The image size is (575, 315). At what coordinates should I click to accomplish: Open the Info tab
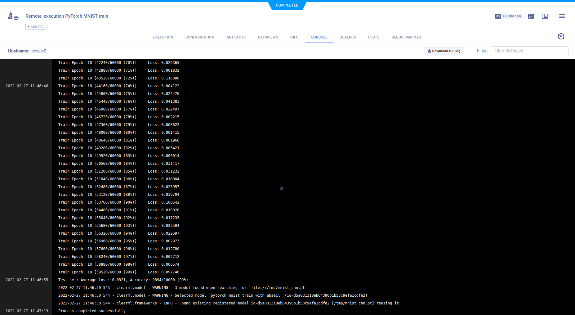294,37
